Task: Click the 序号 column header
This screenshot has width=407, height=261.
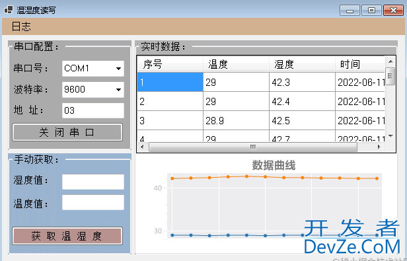Action: pyautogui.click(x=170, y=64)
